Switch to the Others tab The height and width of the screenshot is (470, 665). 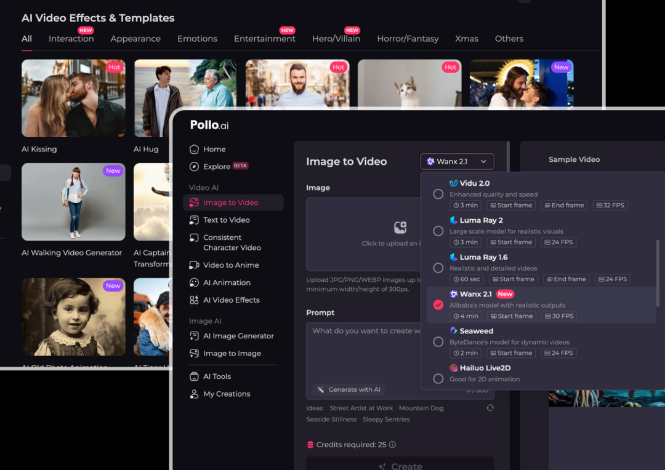click(x=509, y=39)
